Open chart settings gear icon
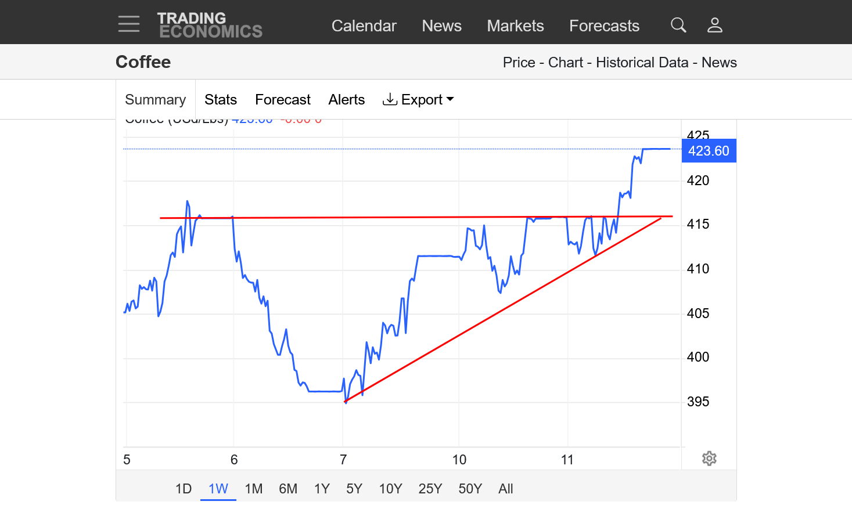Screen dimensions: 852x523 (709, 459)
